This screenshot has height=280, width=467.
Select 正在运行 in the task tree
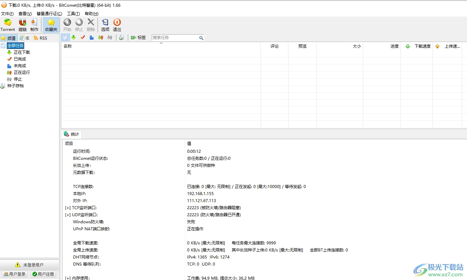click(x=22, y=73)
